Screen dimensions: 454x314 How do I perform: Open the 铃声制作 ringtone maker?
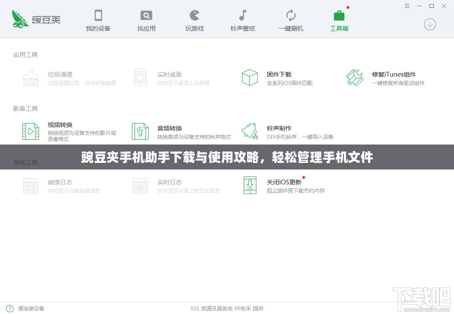click(x=279, y=128)
